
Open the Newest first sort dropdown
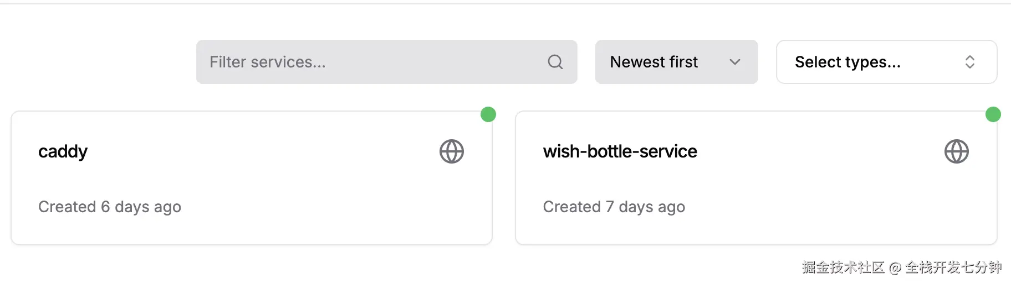point(676,62)
